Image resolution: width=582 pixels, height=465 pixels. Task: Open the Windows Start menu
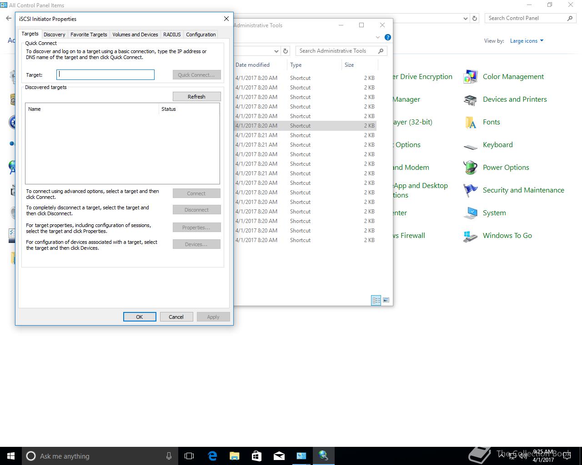click(11, 456)
